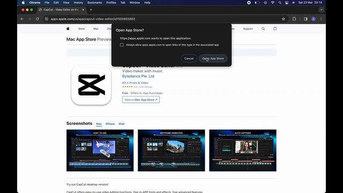This screenshot has width=343, height=193.
Task: Open Support in Apple navigation
Action: coord(248,28)
